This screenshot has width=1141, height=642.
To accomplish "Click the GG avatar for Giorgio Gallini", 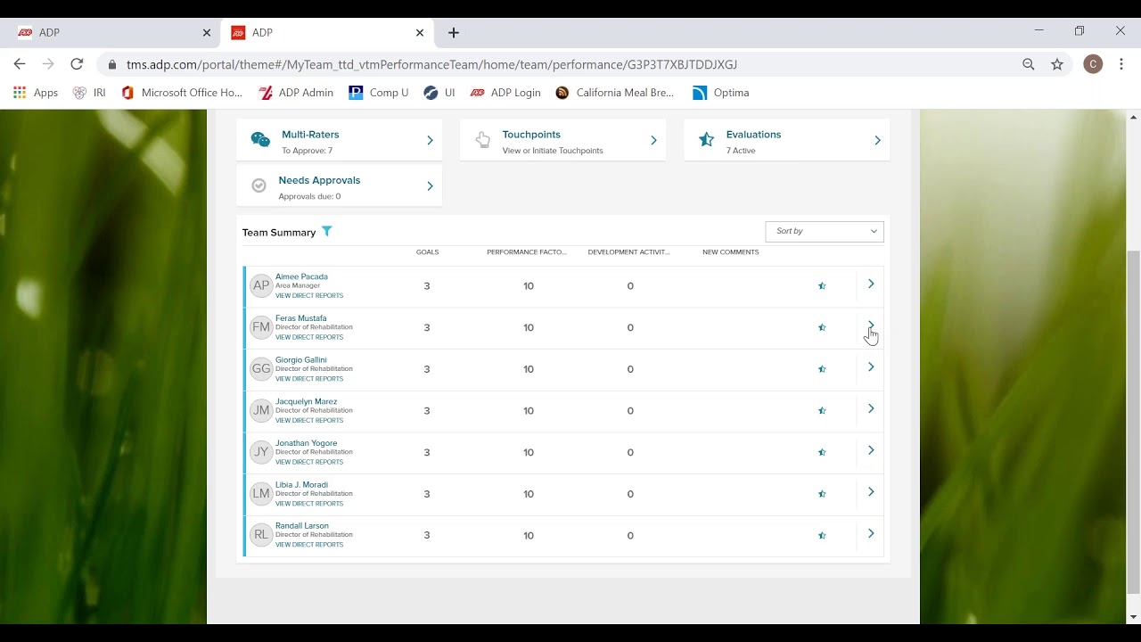I will [x=261, y=368].
